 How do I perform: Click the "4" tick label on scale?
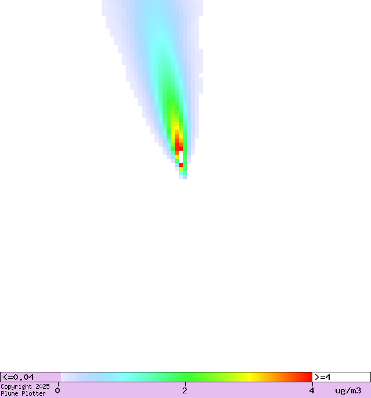[312, 390]
